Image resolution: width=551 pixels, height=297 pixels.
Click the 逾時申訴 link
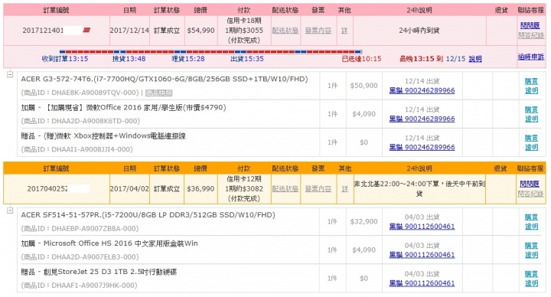point(531,57)
